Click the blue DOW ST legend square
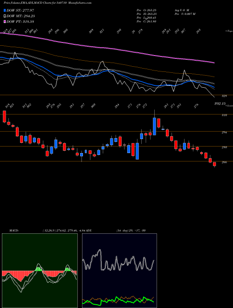 pos(5,10)
